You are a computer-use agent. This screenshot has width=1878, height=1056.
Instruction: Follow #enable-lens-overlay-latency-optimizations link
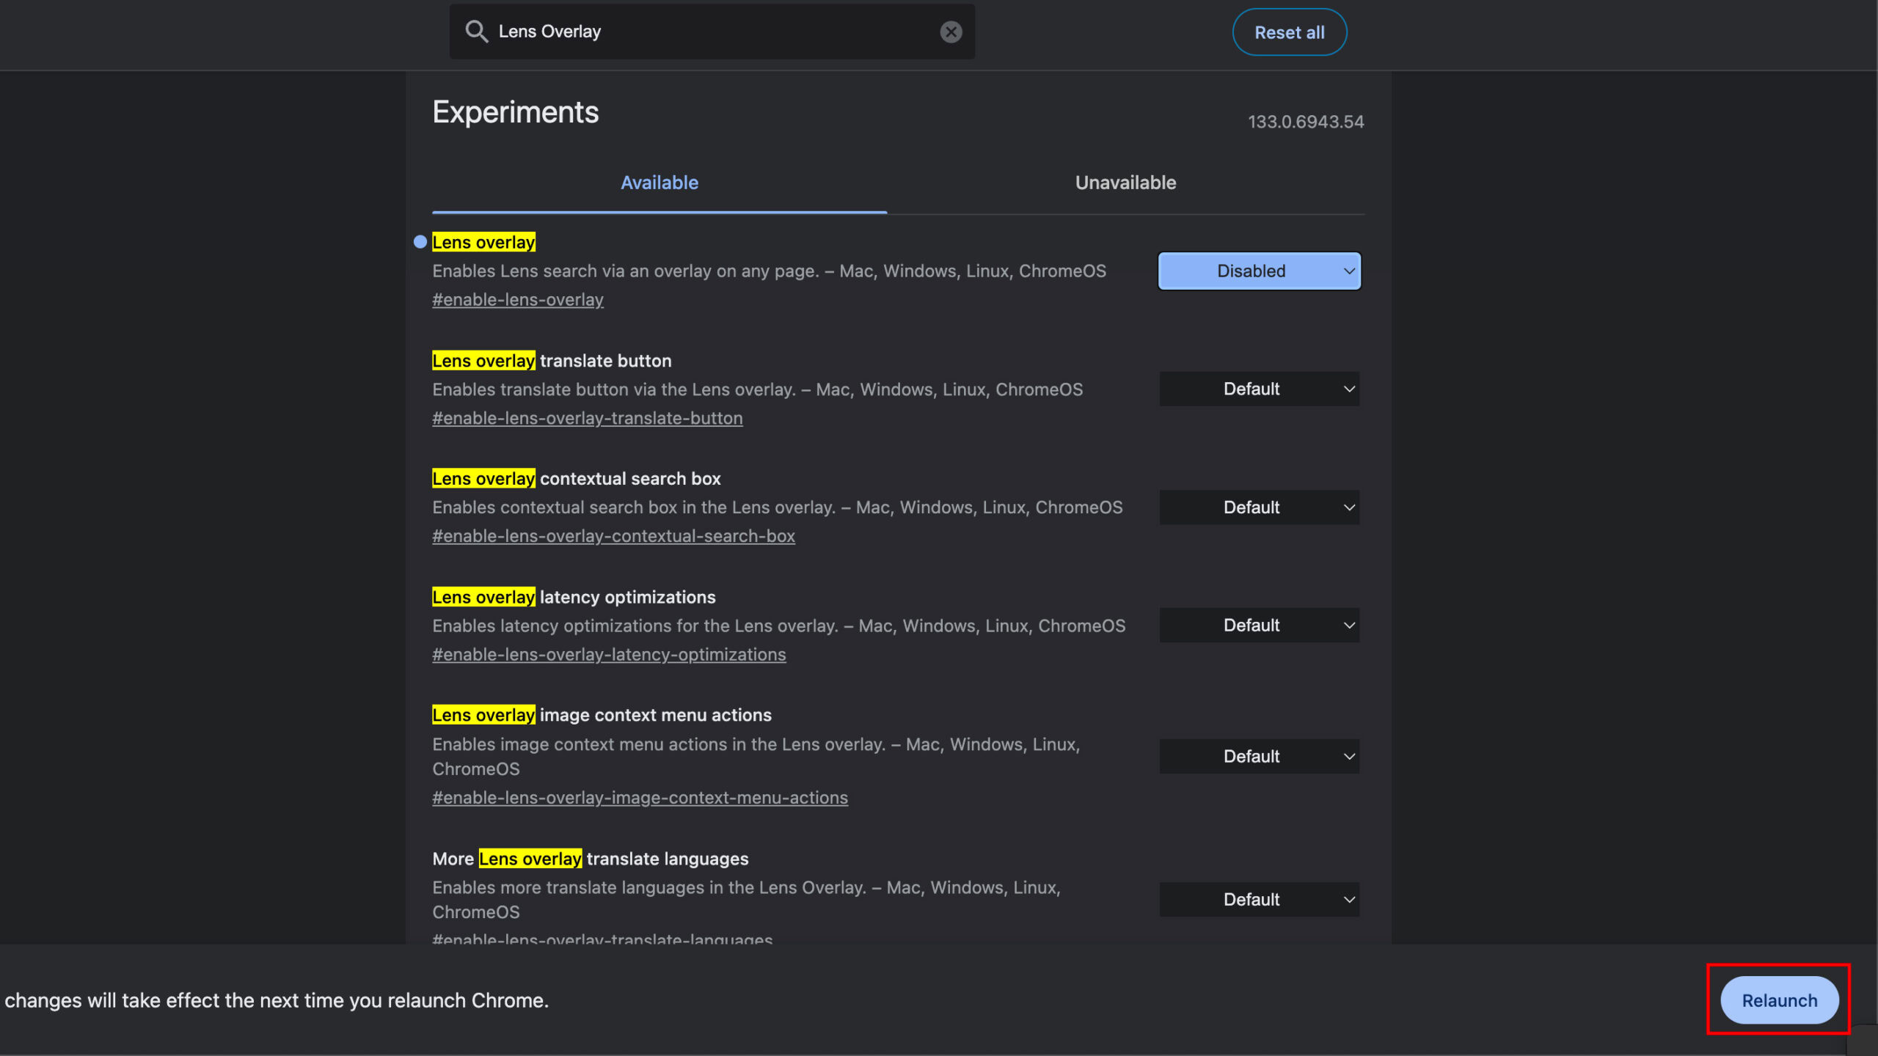(609, 654)
